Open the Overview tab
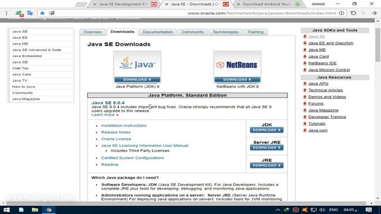The height and width of the screenshot is (214, 381). [x=93, y=32]
